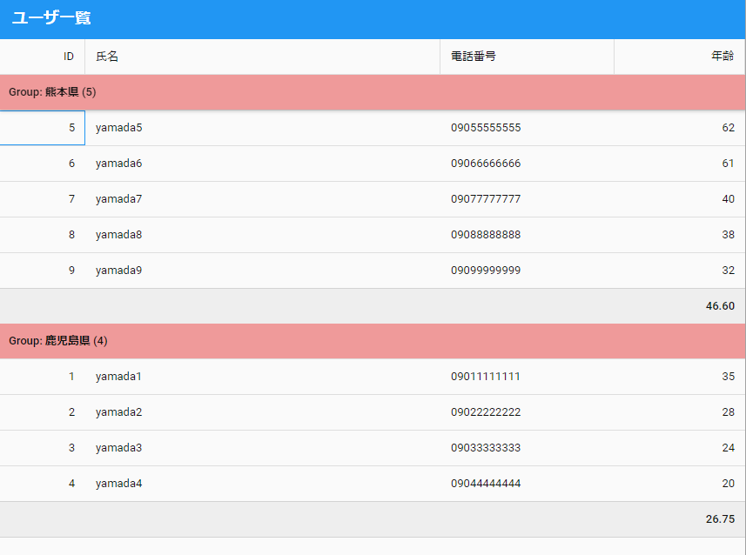Click age cell 61 in the yamada6 row
The height and width of the screenshot is (555, 746).
[679, 164]
